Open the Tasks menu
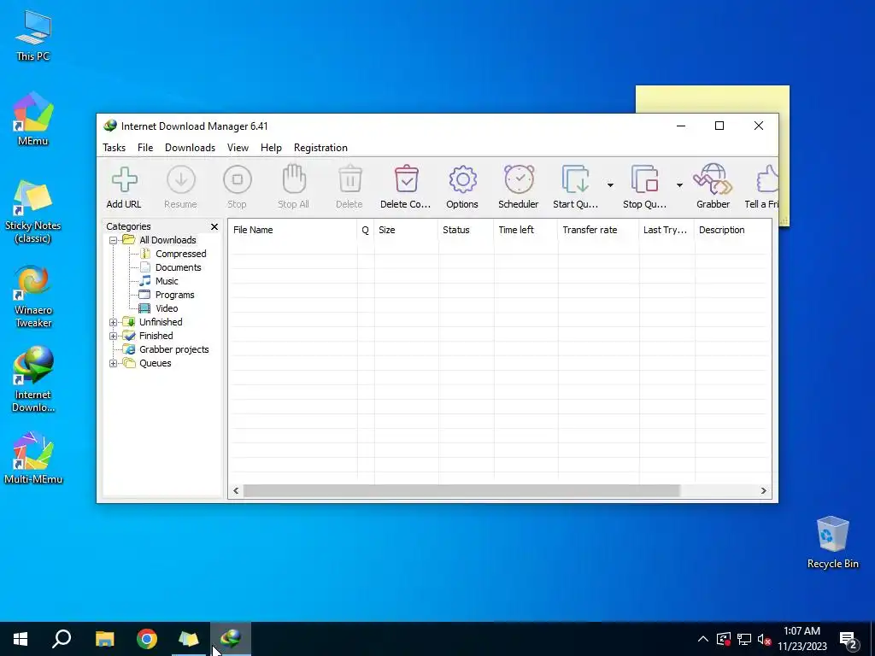The width and height of the screenshot is (875, 656). 114,148
